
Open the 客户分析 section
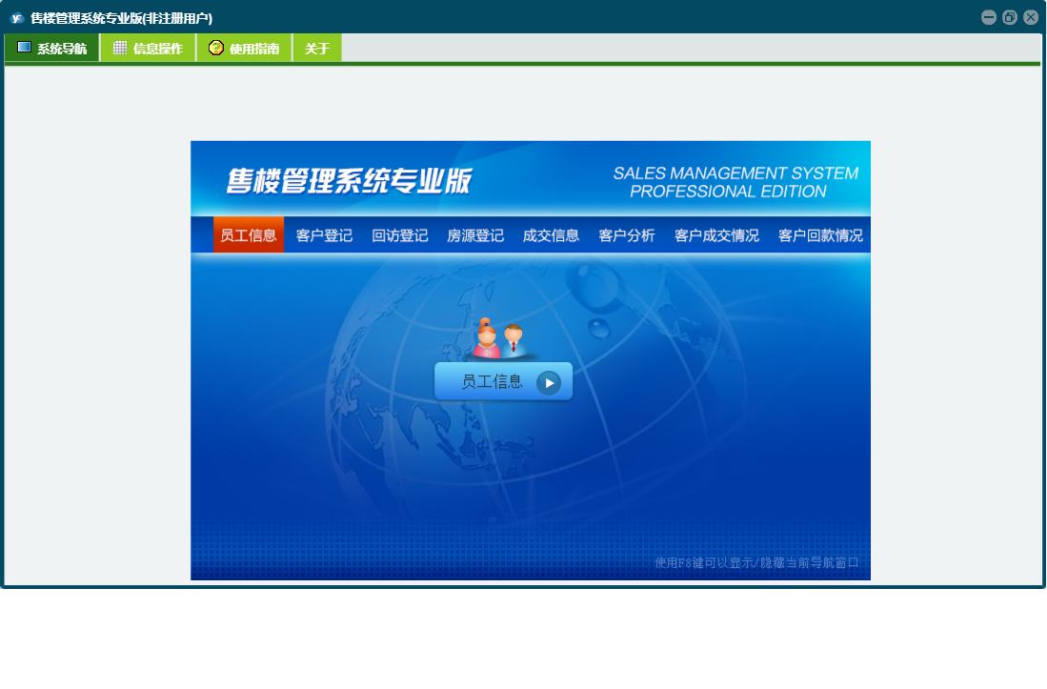[x=627, y=235]
